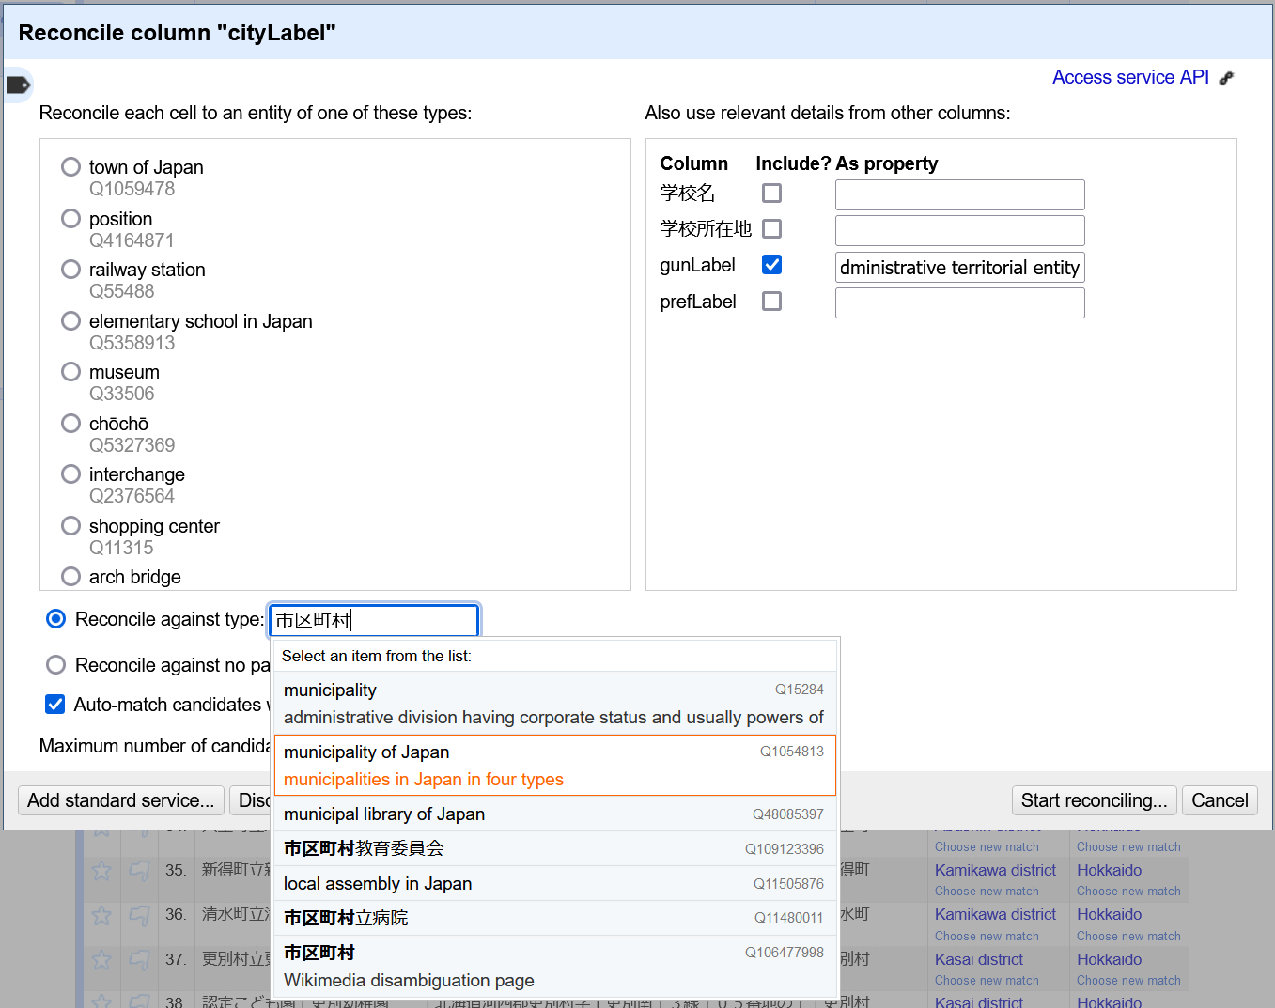Open Hokkaido link in row 35
The height and width of the screenshot is (1008, 1275).
tap(1109, 871)
